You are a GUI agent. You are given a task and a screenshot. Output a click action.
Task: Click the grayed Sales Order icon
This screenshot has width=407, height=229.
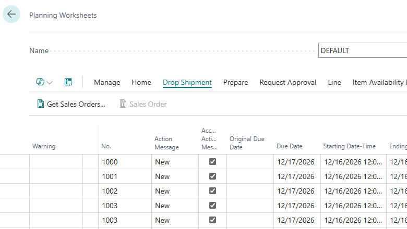click(x=123, y=104)
